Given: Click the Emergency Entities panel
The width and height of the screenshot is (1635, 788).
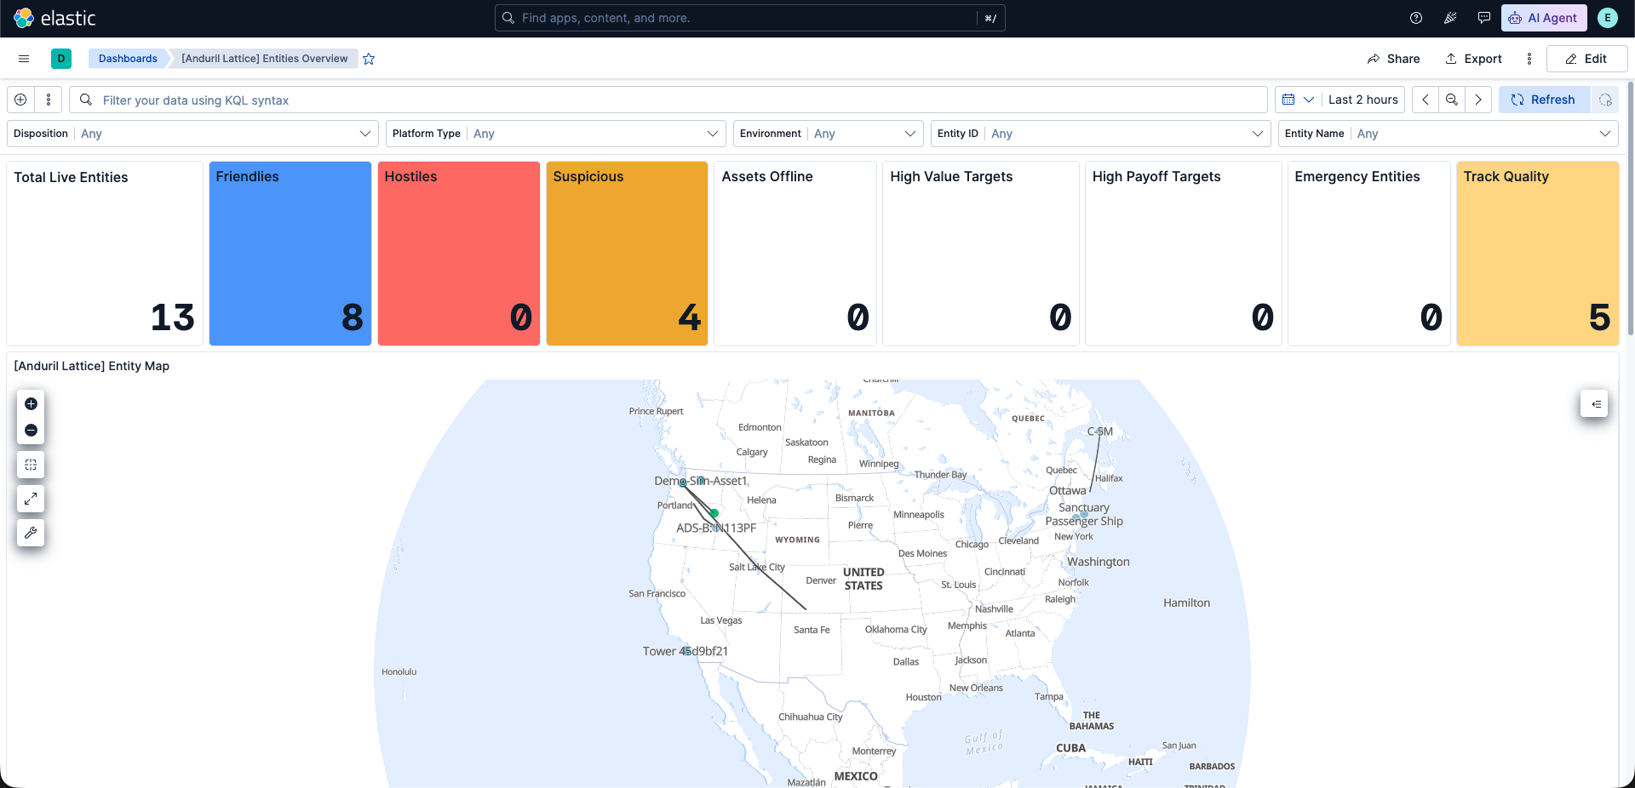Looking at the screenshot, I should pos(1369,254).
